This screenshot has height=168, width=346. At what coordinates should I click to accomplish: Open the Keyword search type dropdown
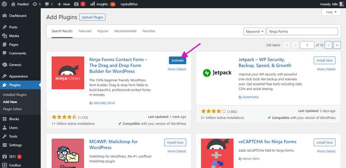coord(255,32)
